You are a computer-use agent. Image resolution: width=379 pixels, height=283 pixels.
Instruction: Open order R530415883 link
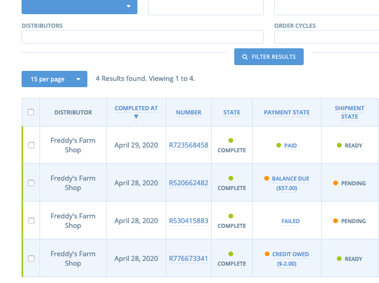click(188, 221)
